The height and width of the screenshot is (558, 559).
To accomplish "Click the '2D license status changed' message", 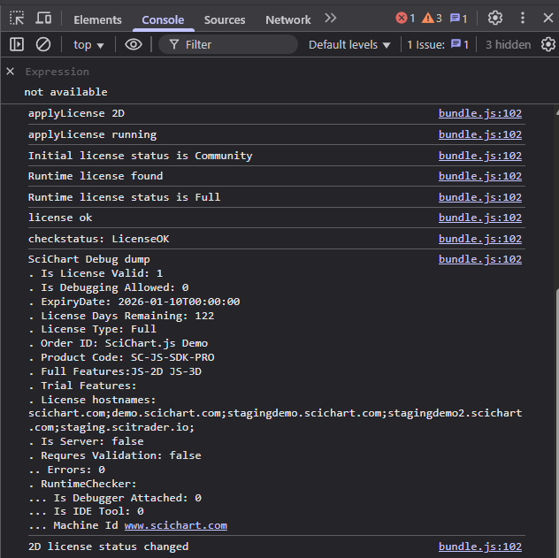I will [109, 547].
